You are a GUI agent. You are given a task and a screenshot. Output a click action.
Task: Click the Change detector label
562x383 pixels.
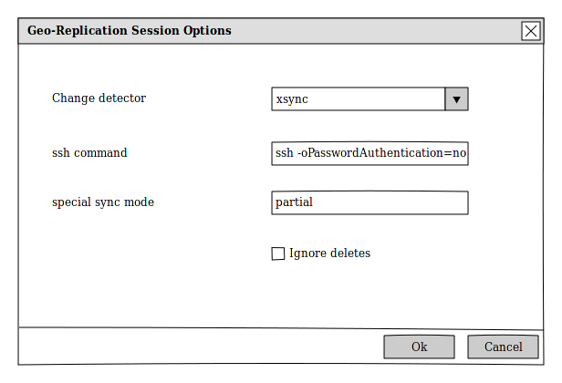[99, 98]
